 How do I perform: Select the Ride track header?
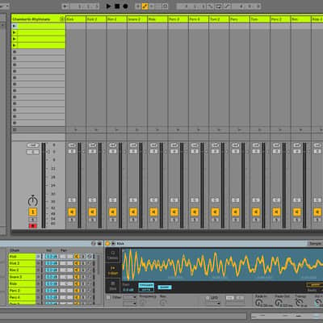tap(157, 19)
